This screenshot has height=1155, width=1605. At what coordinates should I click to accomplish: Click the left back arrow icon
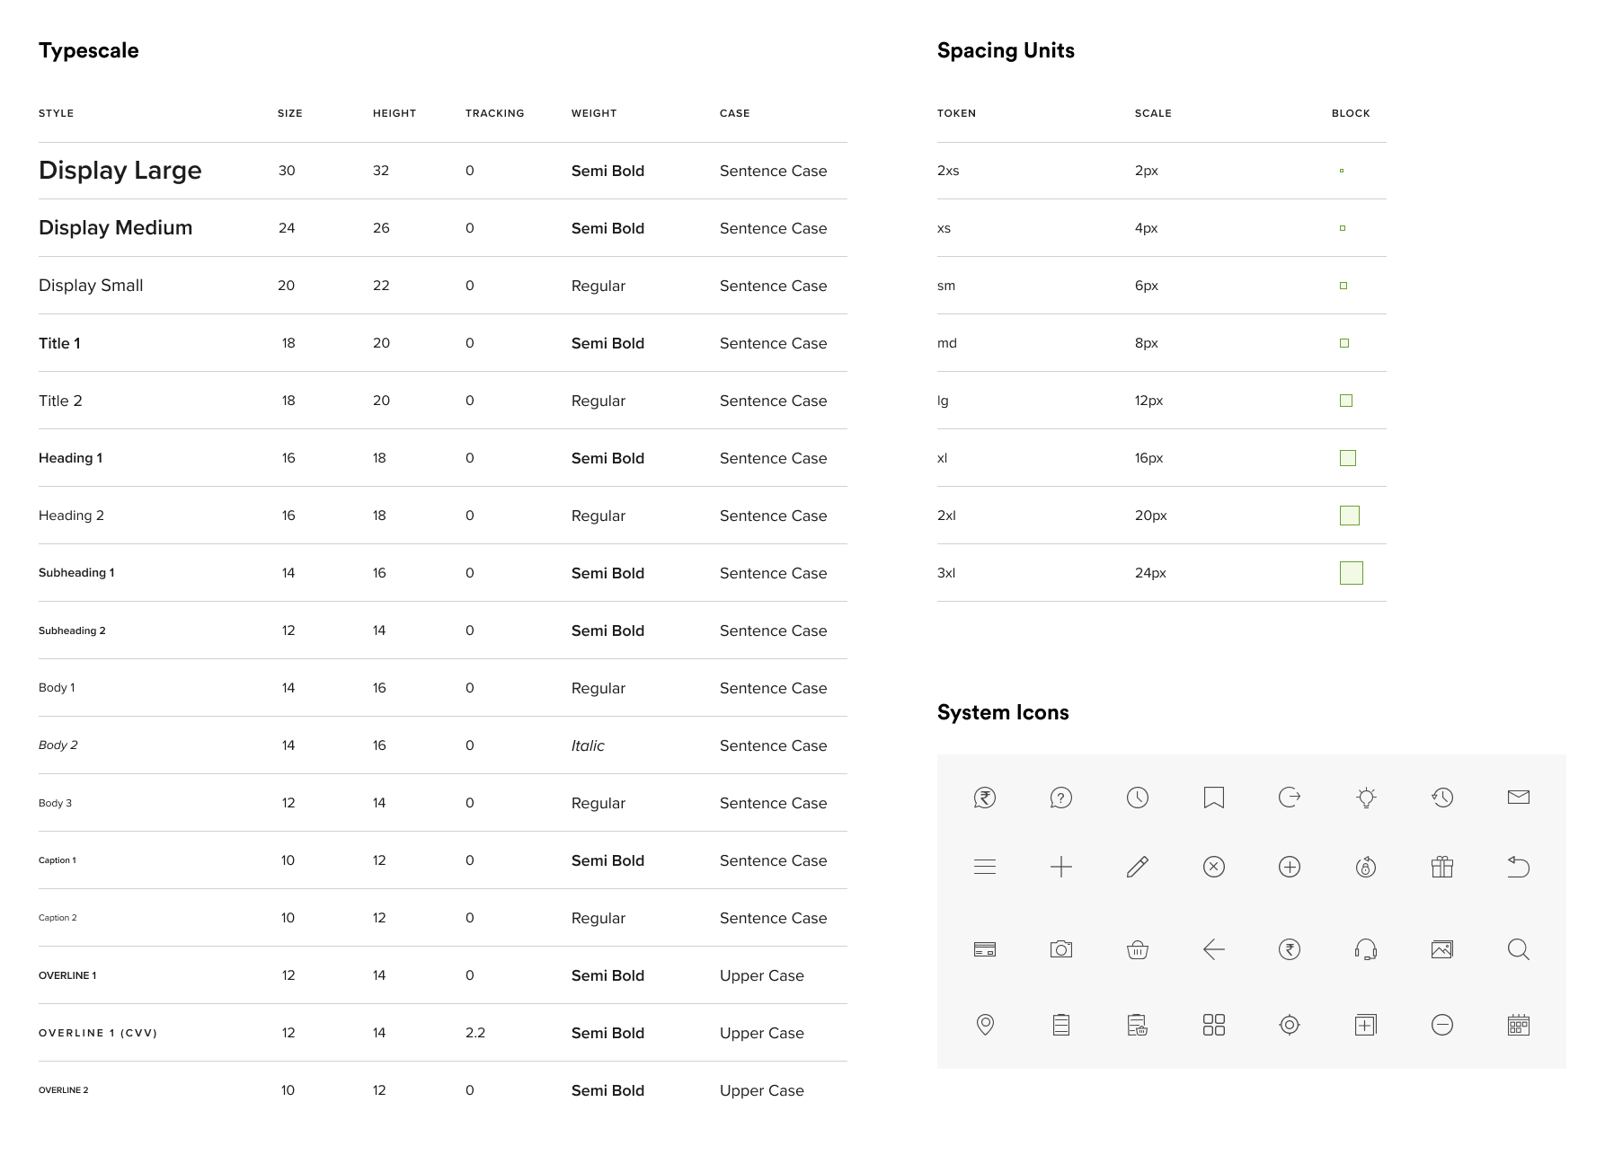[x=1214, y=949]
